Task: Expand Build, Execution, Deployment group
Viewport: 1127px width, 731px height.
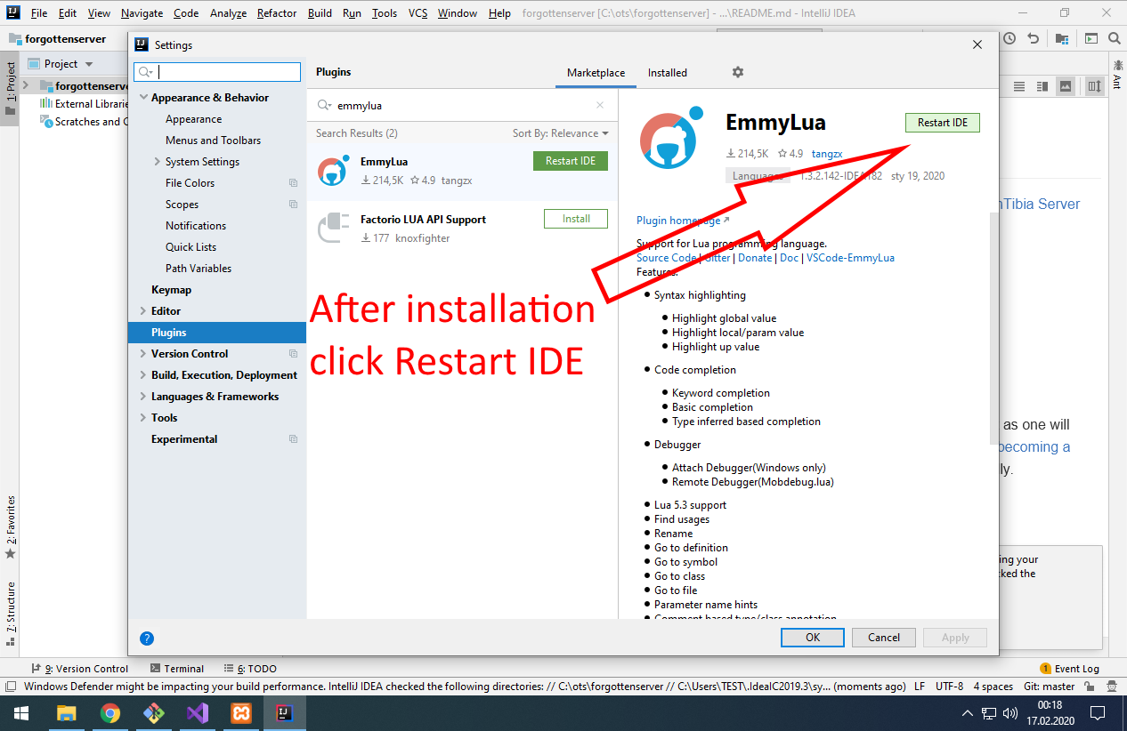Action: (x=143, y=375)
